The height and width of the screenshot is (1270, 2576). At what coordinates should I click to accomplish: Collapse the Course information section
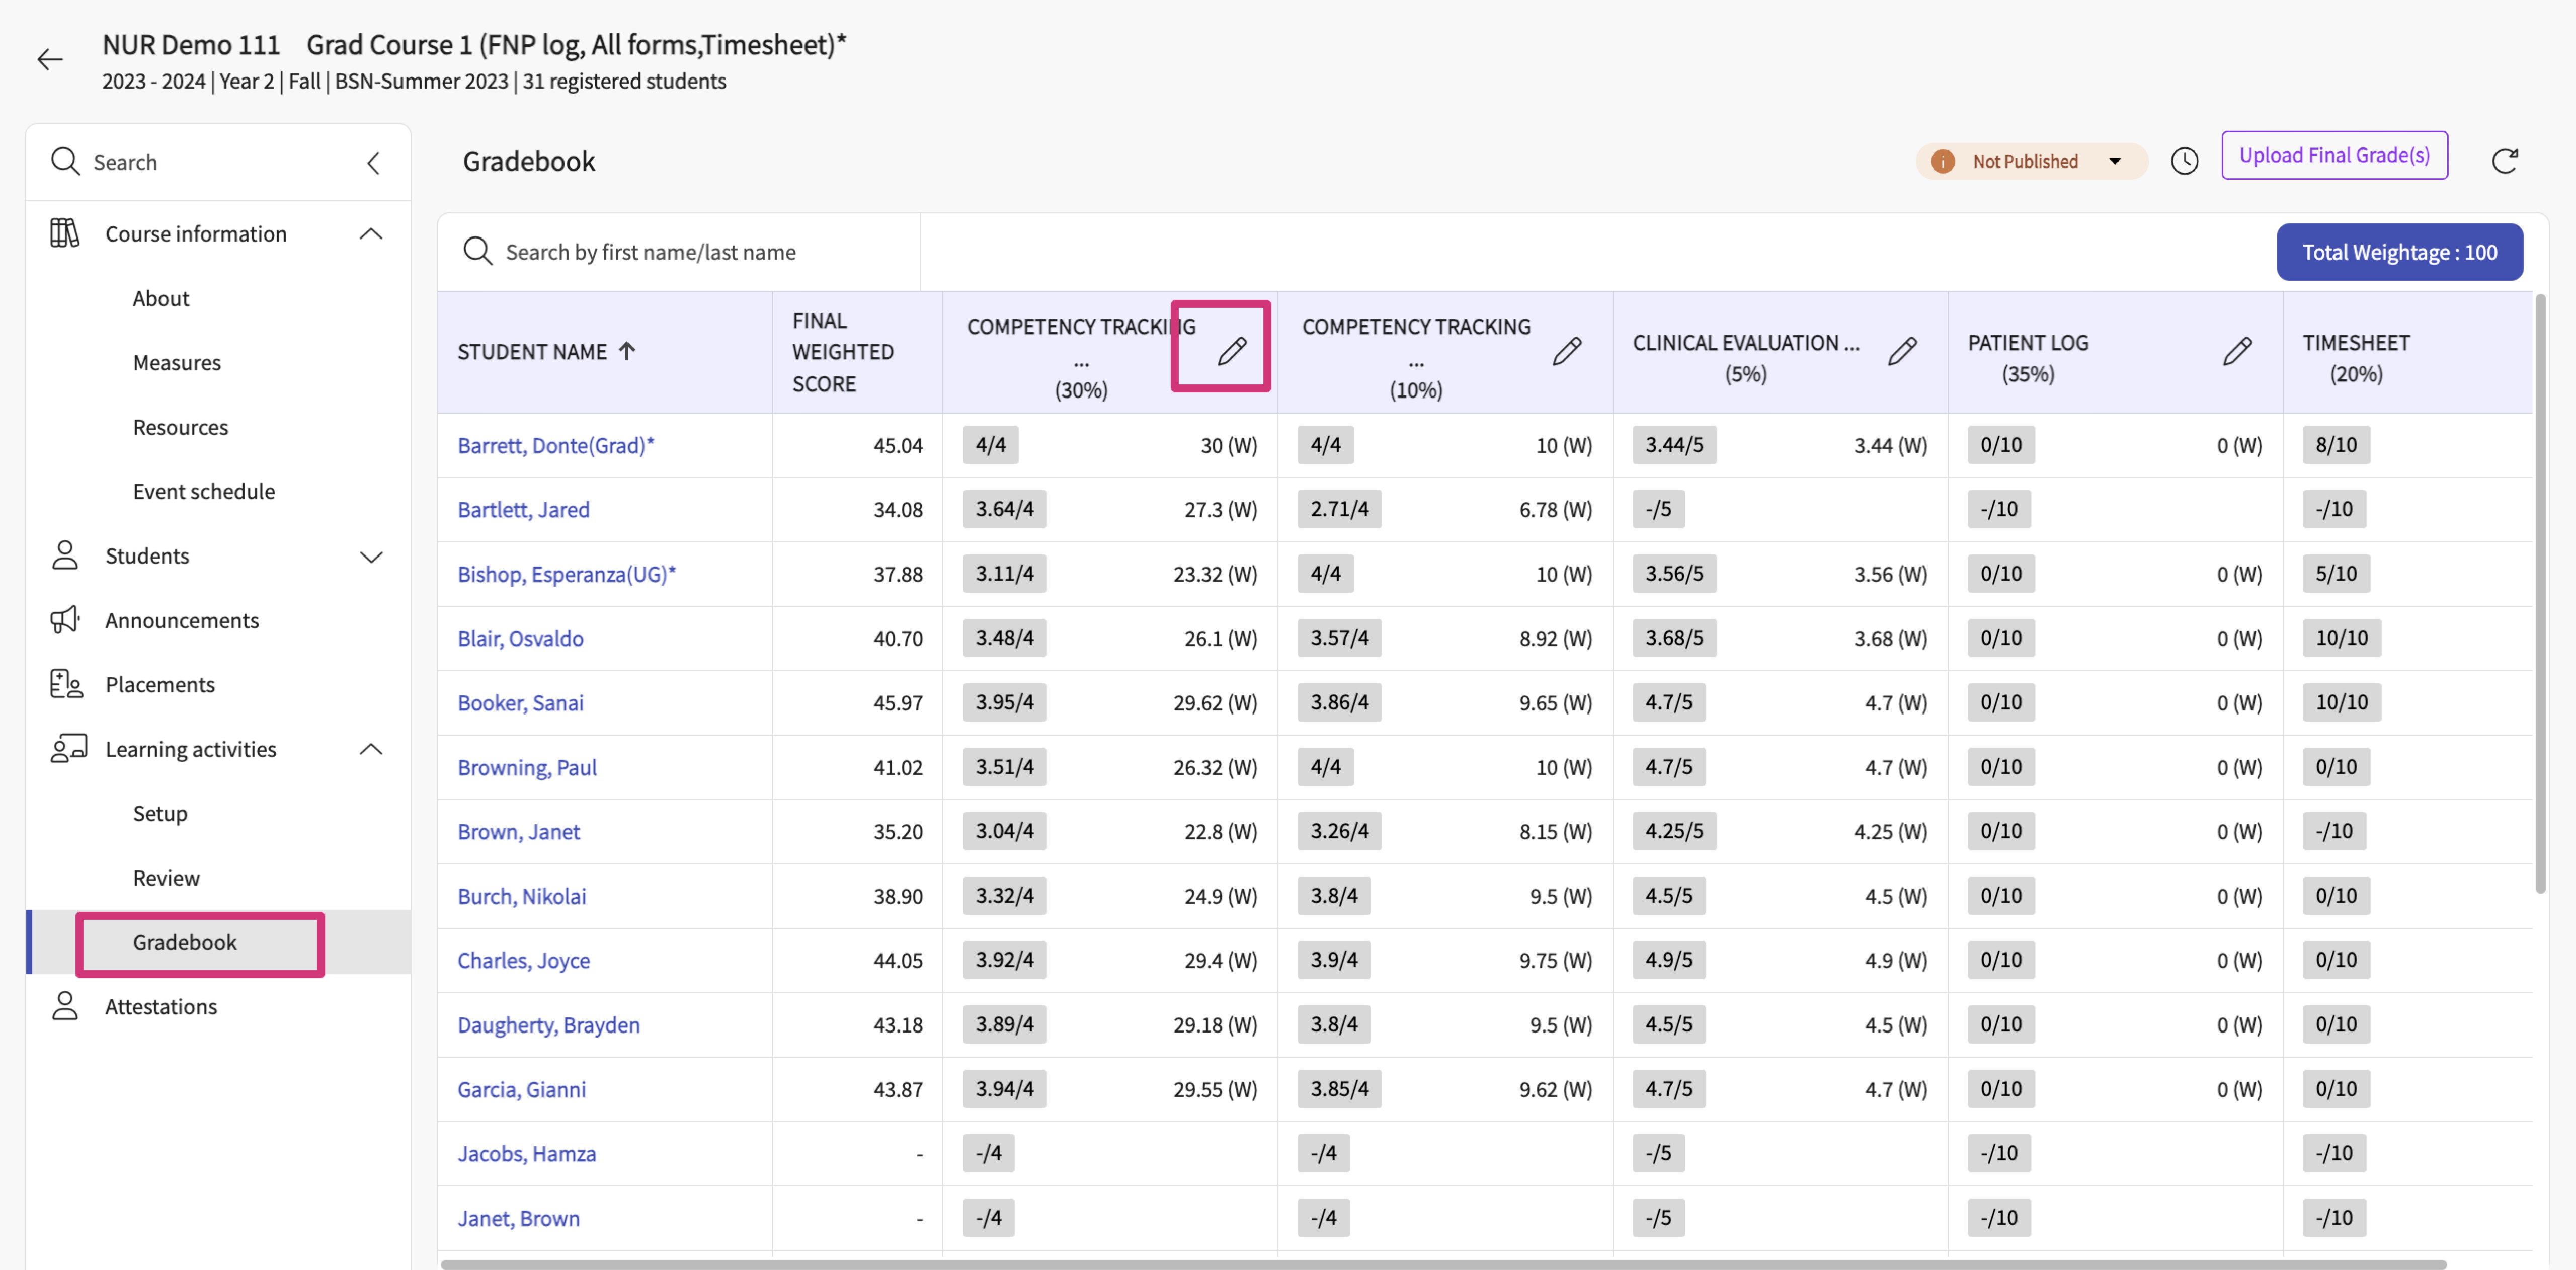pos(371,234)
